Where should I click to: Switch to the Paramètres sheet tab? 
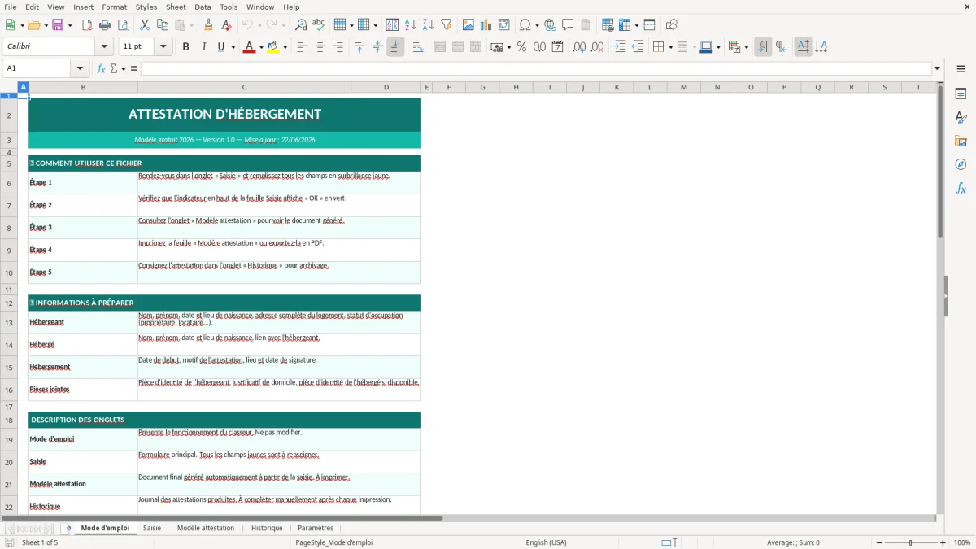click(x=316, y=528)
